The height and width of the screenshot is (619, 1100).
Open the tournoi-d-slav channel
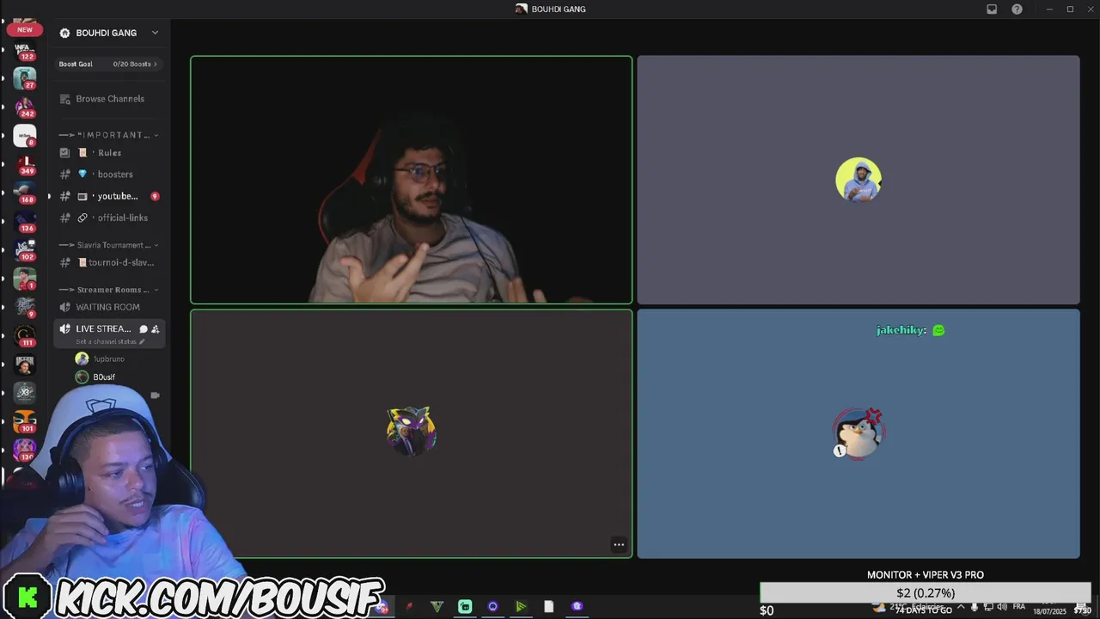point(108,262)
